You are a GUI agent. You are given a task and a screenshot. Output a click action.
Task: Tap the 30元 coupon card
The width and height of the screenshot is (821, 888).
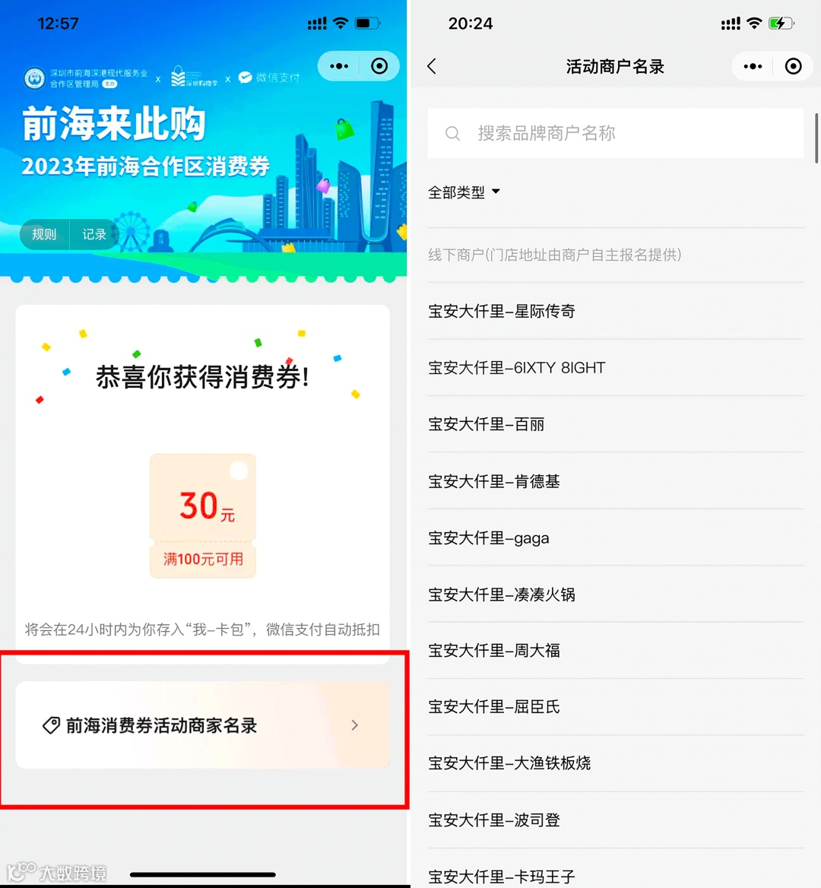pyautogui.click(x=203, y=515)
